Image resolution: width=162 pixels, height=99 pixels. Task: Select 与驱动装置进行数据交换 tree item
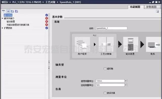pyautogui.click(x=18, y=25)
